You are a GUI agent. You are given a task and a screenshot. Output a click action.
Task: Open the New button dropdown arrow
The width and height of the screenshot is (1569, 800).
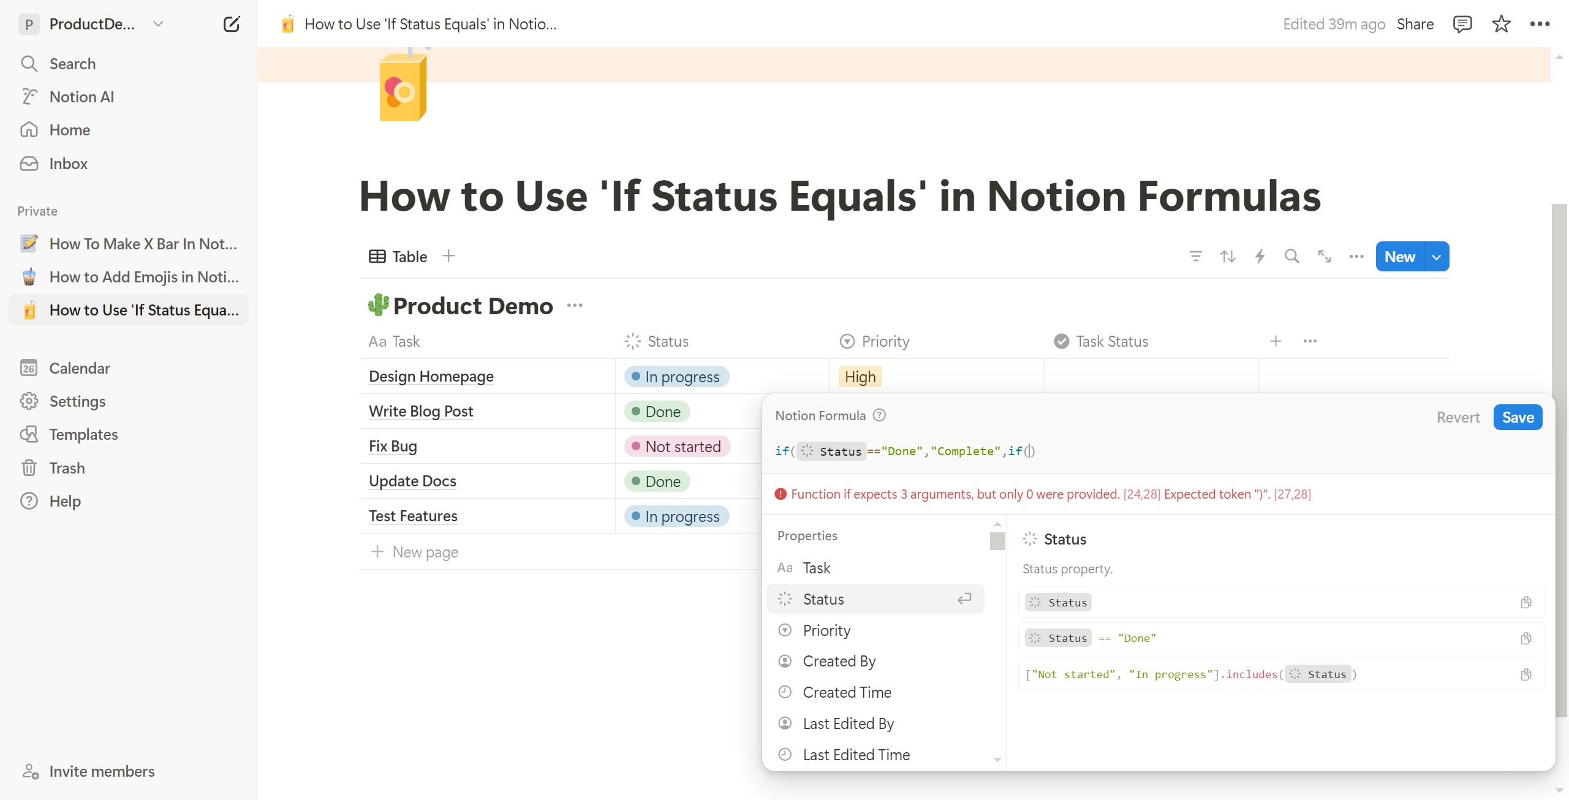point(1436,257)
